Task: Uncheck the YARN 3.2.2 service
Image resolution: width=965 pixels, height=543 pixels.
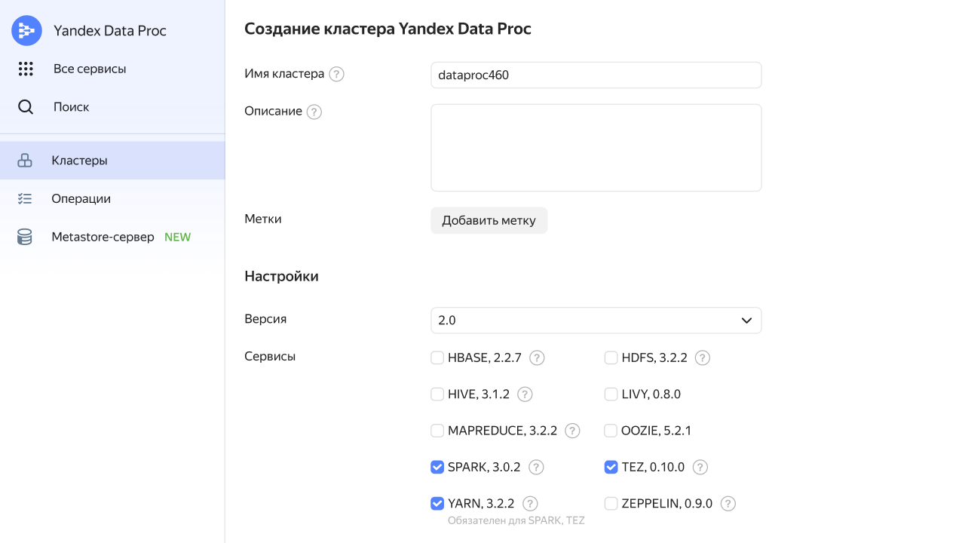Action: (x=437, y=503)
